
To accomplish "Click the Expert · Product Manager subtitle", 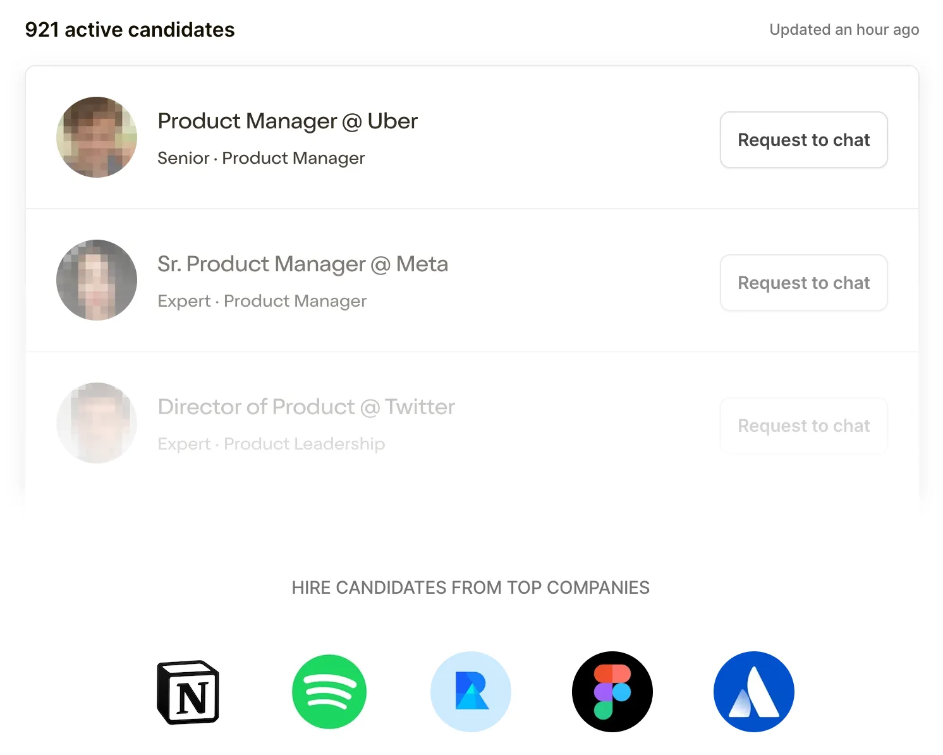I will click(262, 301).
